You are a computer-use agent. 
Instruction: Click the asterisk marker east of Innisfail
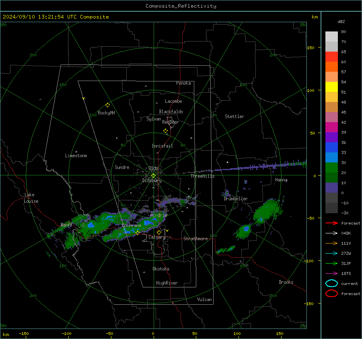(191, 138)
